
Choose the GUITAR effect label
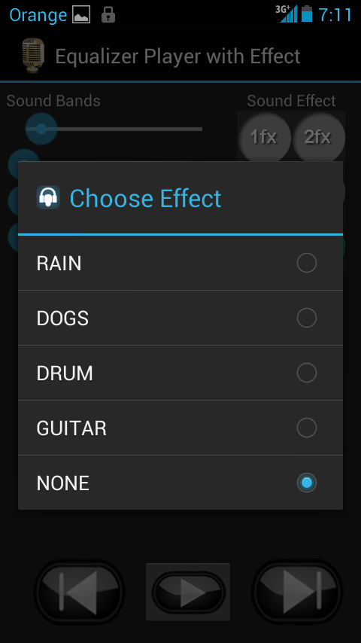[x=71, y=428]
